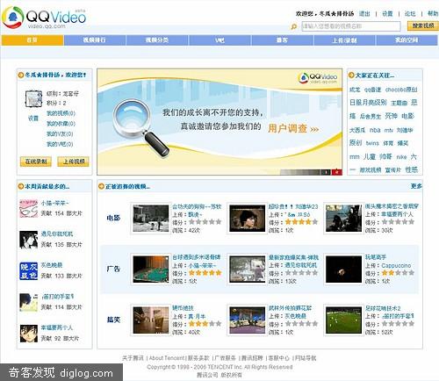Click the 在线录制 button

(36, 162)
